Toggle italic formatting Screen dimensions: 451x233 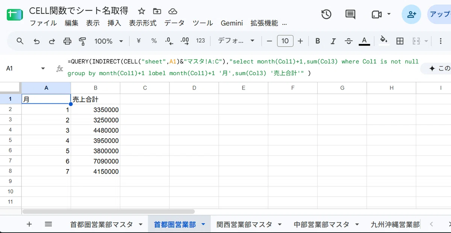click(x=333, y=41)
